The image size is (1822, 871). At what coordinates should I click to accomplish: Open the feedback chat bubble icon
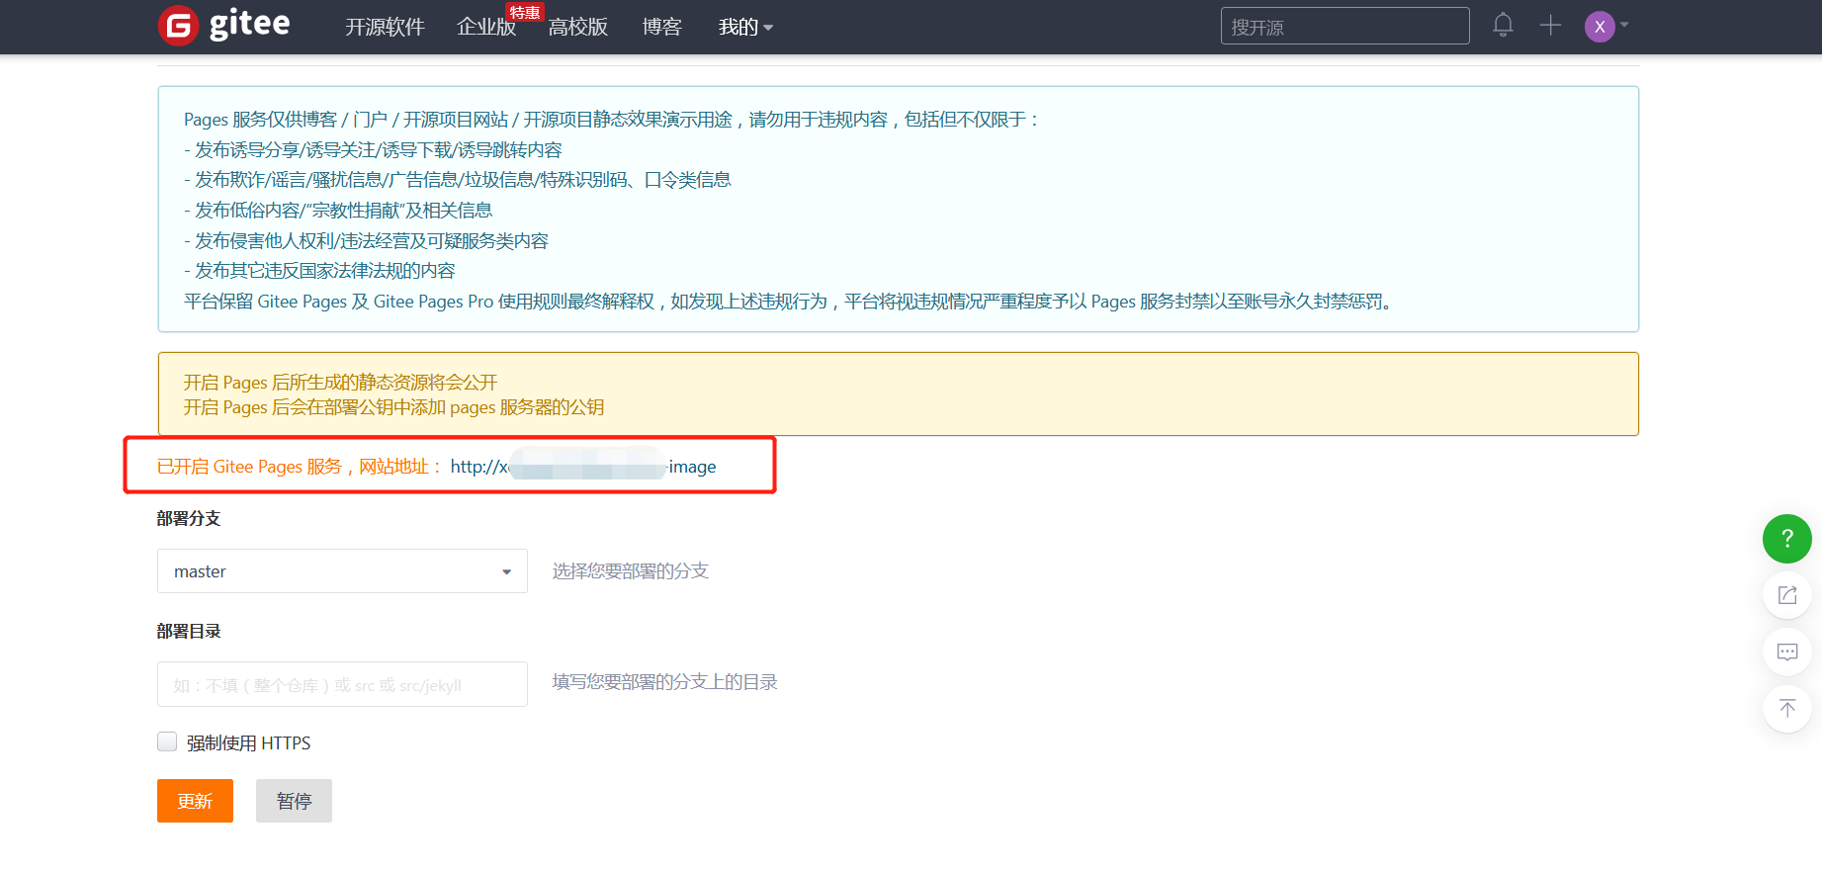coord(1786,652)
